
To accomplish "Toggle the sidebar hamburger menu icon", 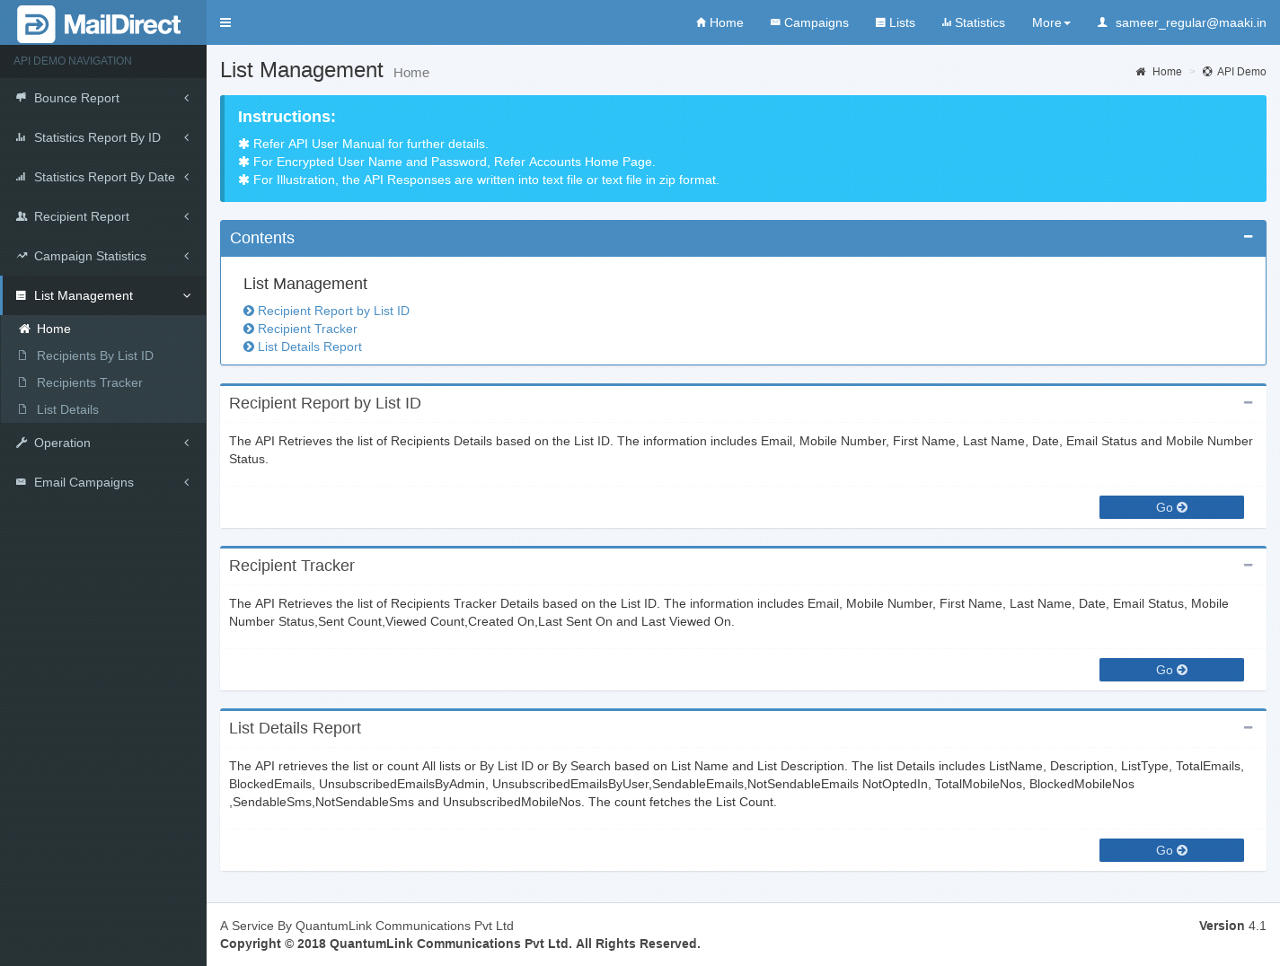I will tap(225, 22).
